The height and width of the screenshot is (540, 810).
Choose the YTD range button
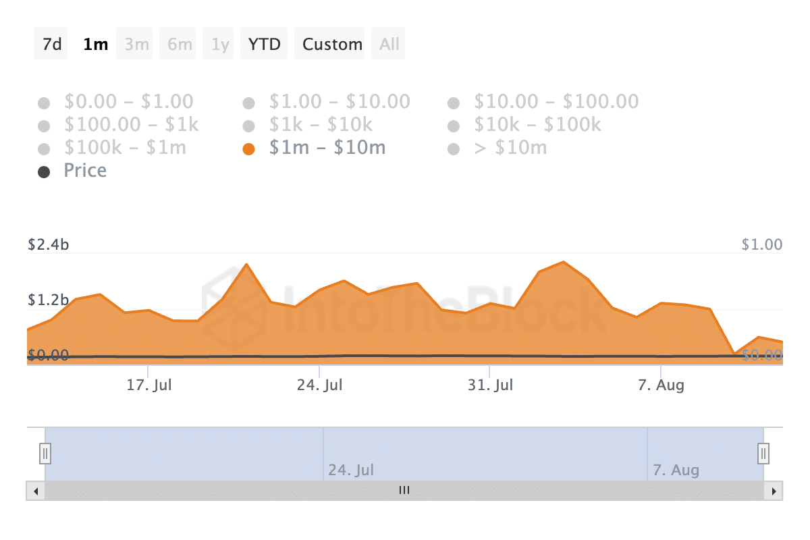pos(265,45)
